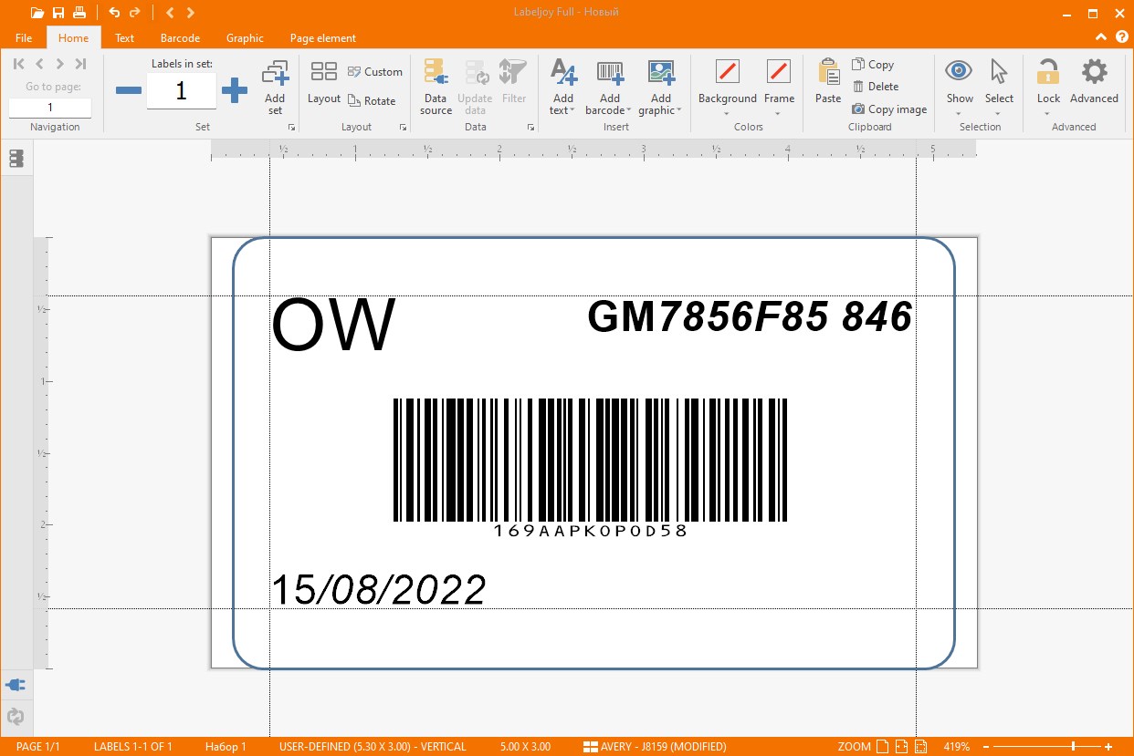Go to the last page in Navigation
The image size is (1134, 756).
pyautogui.click(x=80, y=64)
